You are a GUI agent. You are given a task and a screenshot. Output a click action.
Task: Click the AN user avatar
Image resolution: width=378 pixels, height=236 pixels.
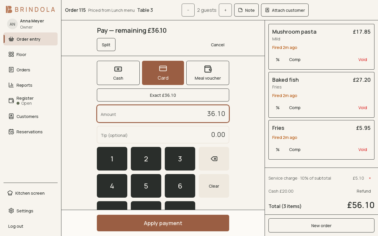tap(12, 24)
